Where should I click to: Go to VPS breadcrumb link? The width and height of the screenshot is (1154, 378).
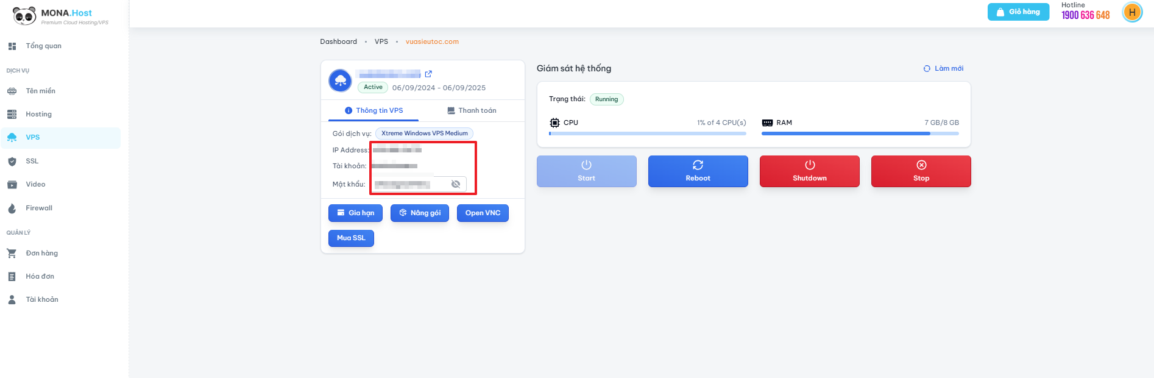(x=381, y=42)
